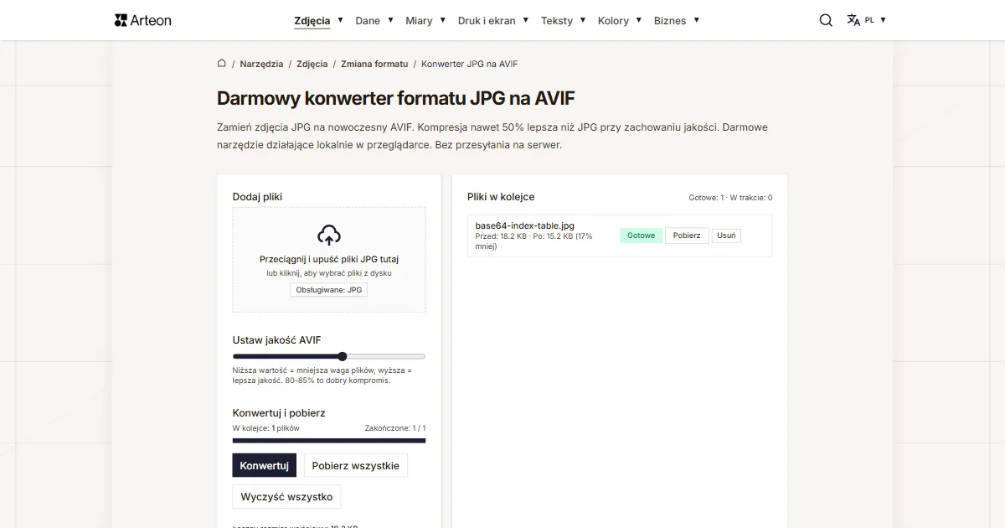Click the language translate icon
Image resolution: width=1005 pixels, height=528 pixels.
point(853,20)
